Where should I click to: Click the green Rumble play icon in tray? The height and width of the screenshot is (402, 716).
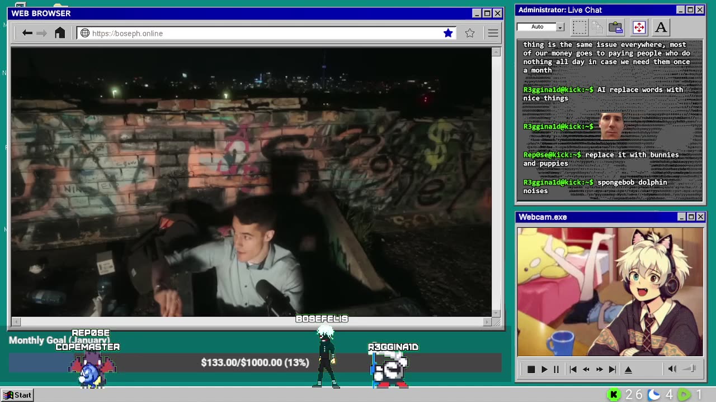[685, 395]
